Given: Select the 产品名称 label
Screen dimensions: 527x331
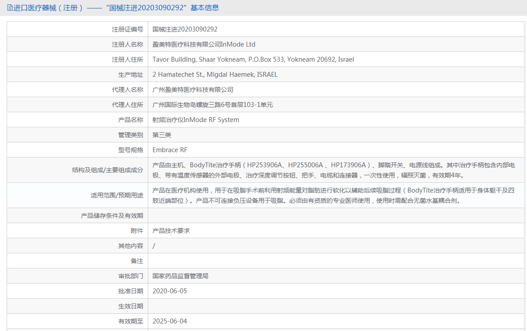Looking at the screenshot, I should click(131, 120).
